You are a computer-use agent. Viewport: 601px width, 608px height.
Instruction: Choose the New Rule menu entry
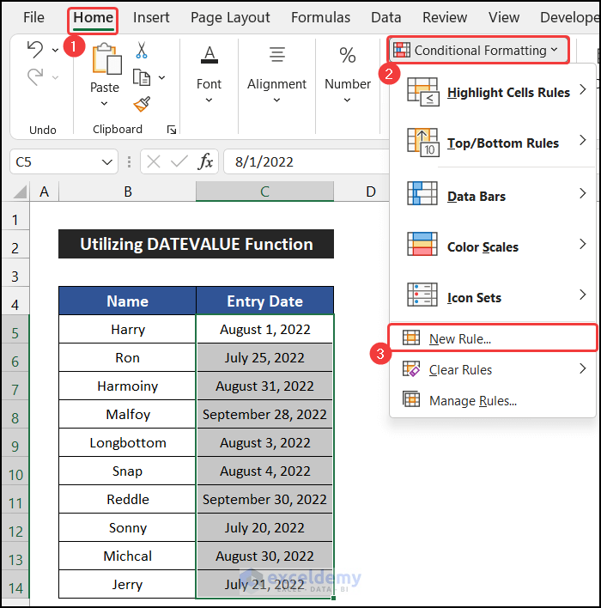click(x=493, y=338)
